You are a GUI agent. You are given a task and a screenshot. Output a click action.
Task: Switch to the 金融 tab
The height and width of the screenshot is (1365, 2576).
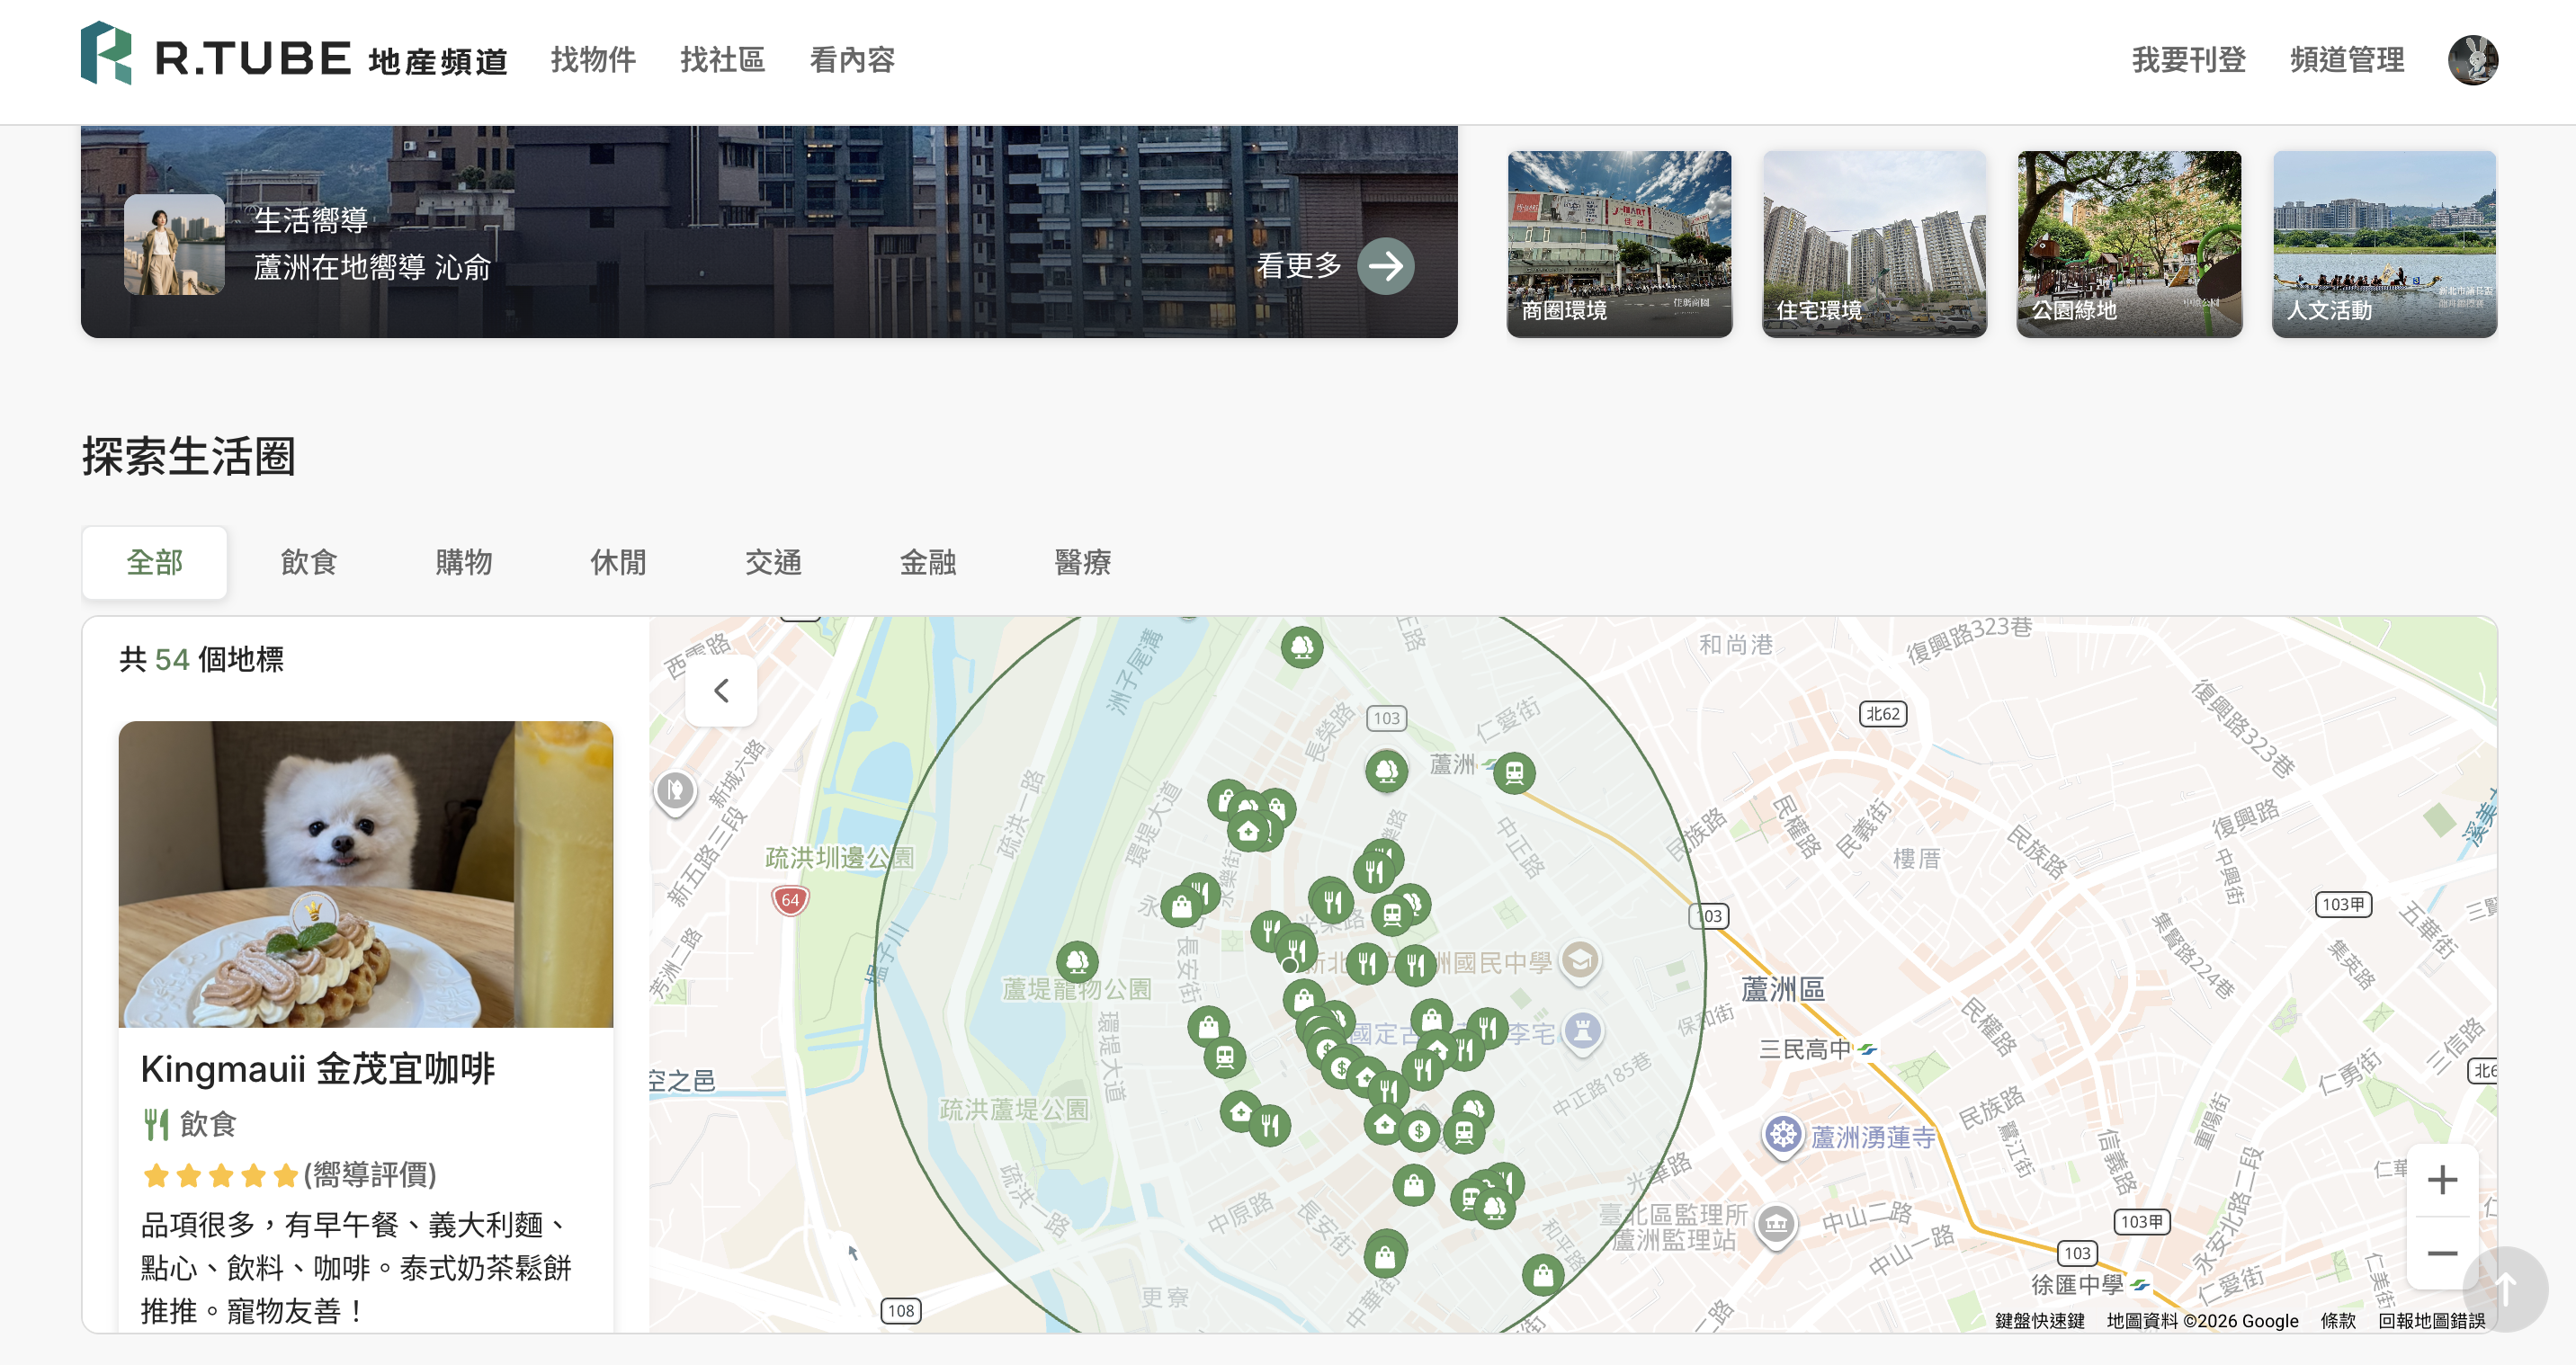tap(928, 562)
